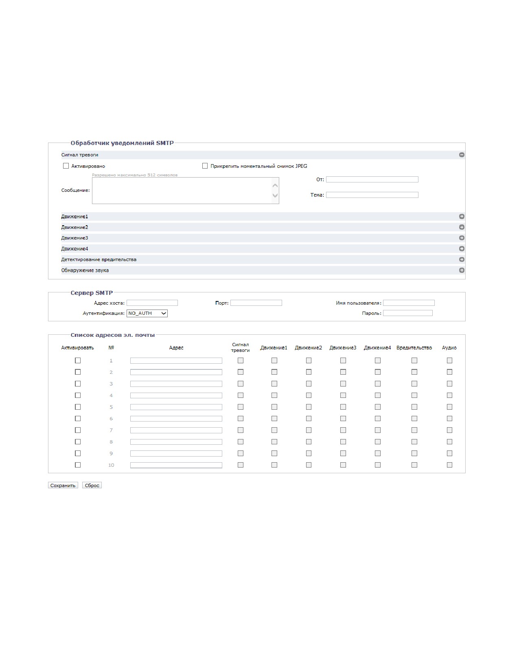Viewport: 519px width, 672px height.
Task: Expand Движение1 section plus icon
Action: [x=462, y=217]
